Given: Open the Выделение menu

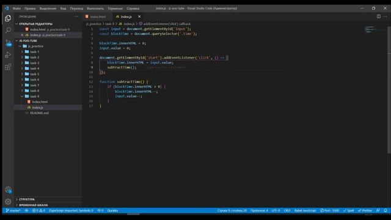Looking at the screenshot, I should [x=48, y=9].
